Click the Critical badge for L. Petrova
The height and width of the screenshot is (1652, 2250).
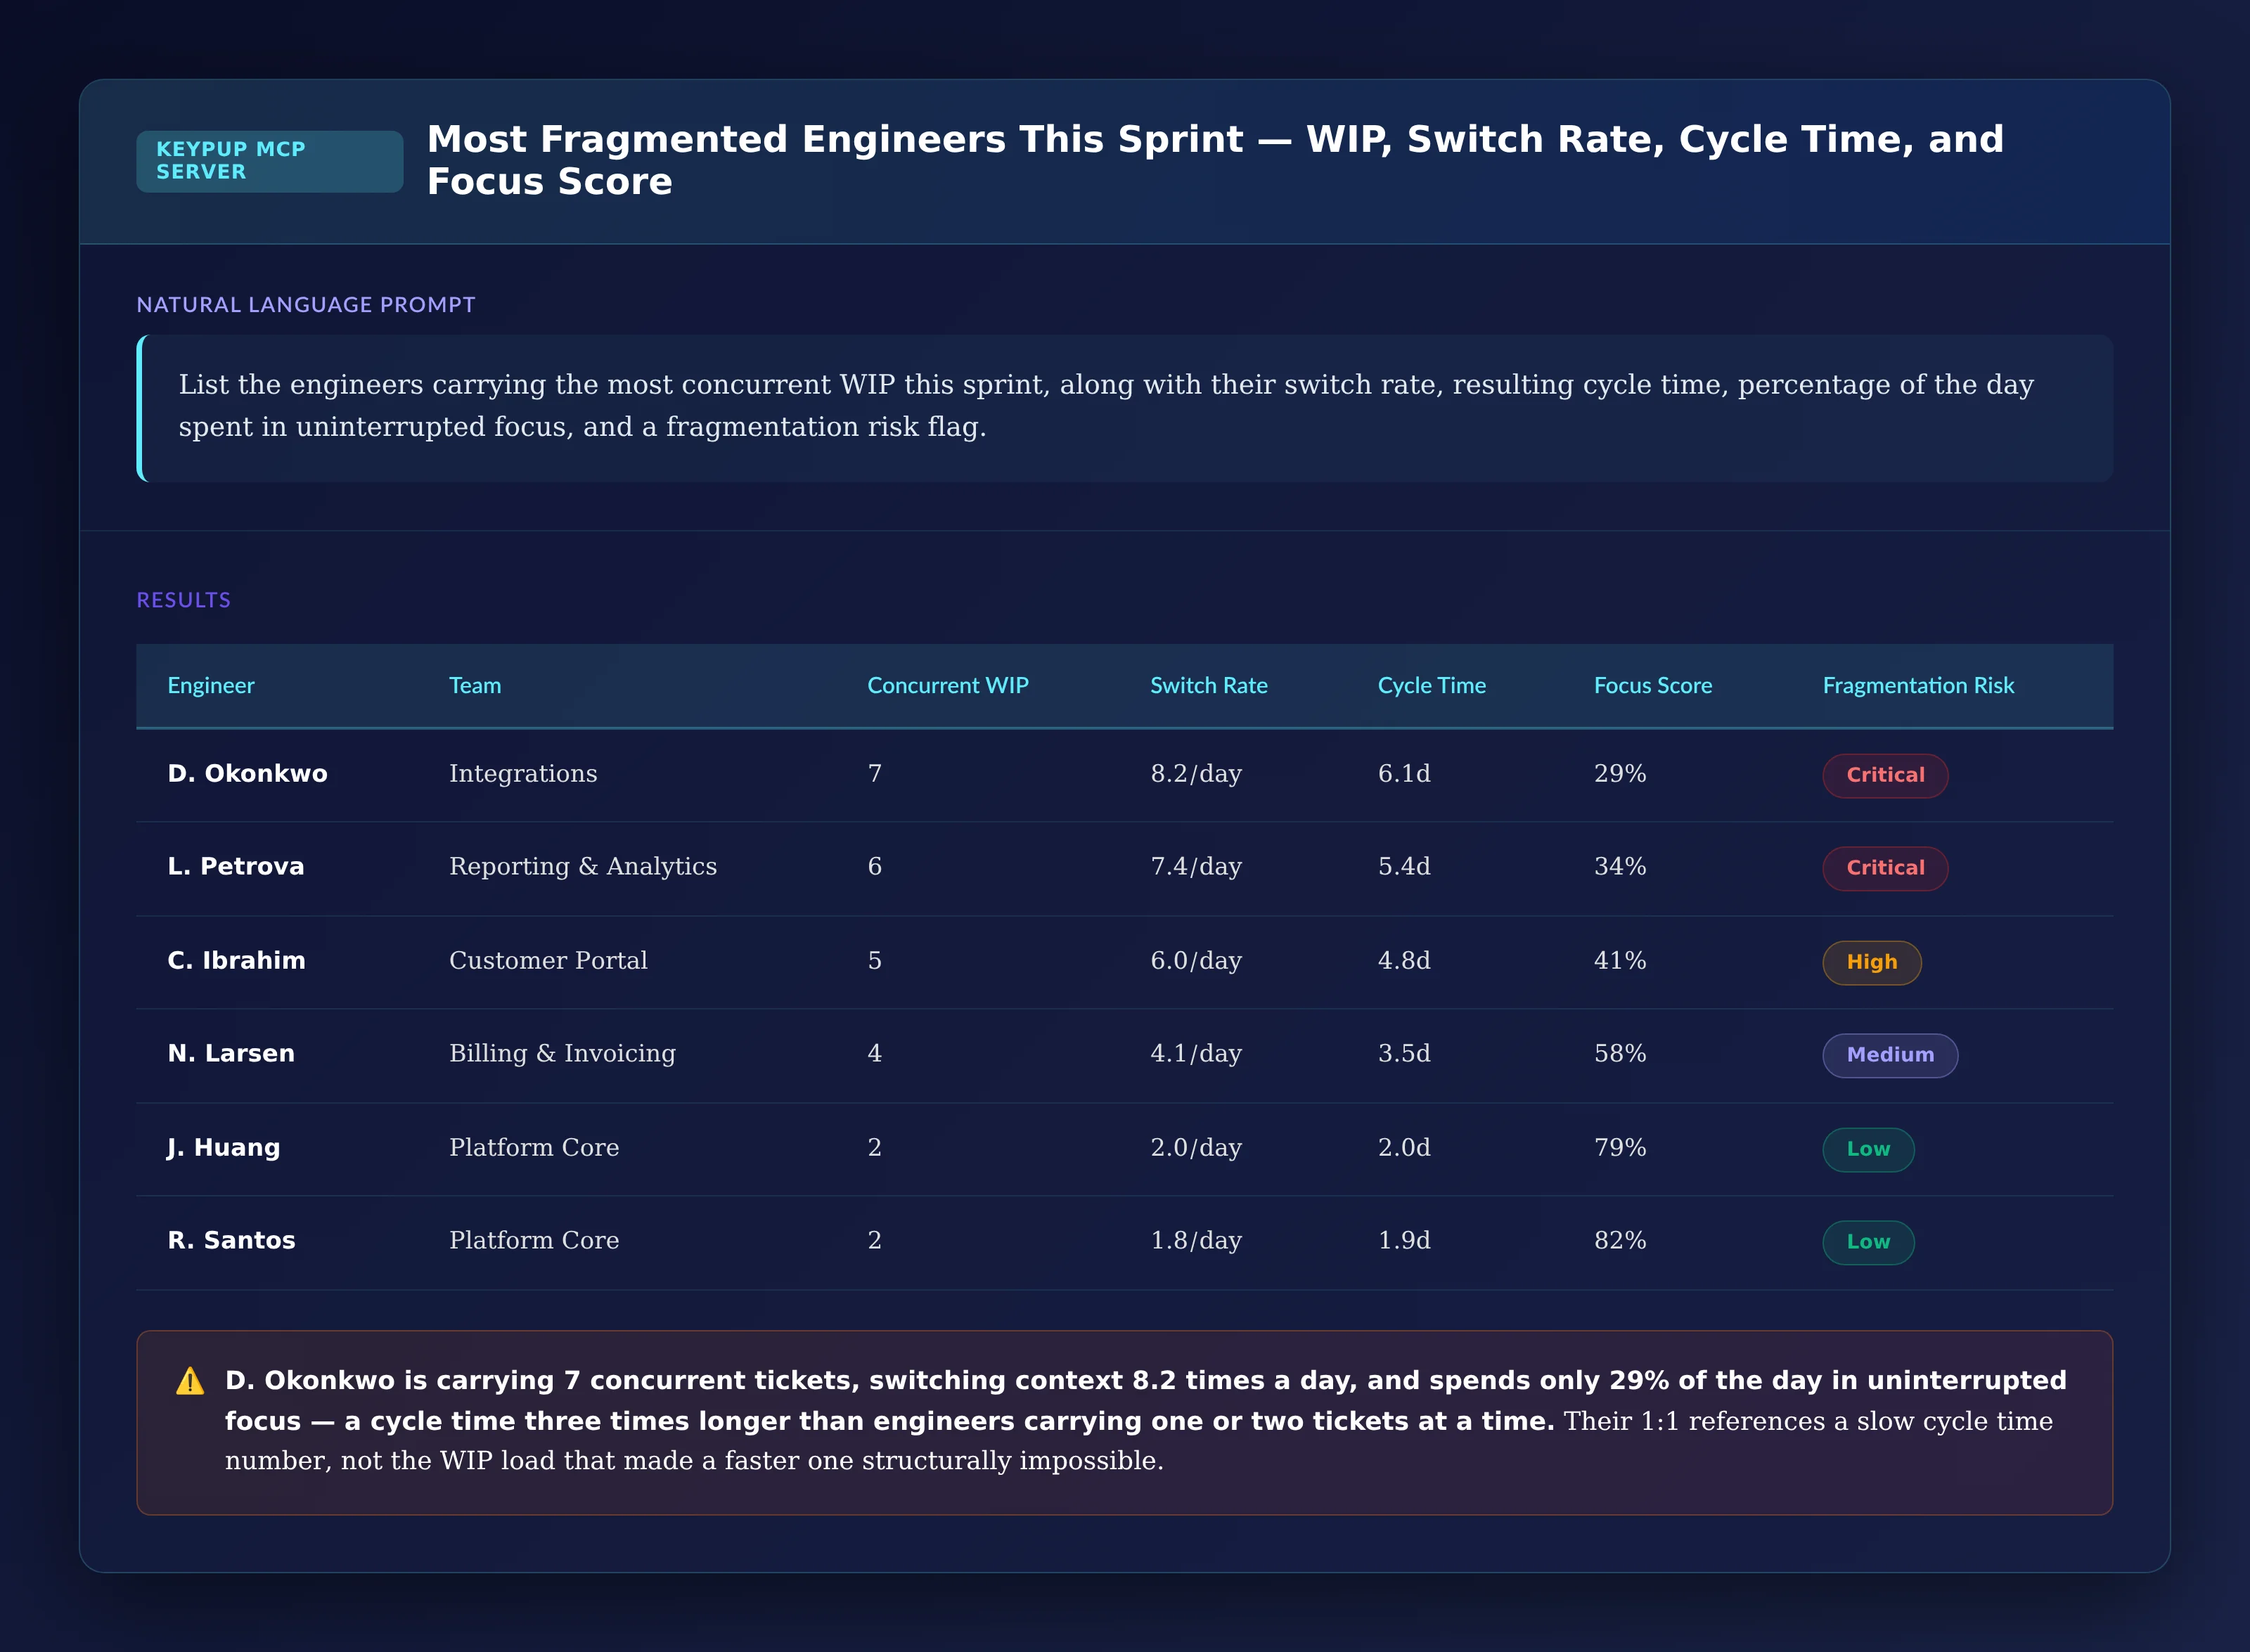click(x=1885, y=868)
